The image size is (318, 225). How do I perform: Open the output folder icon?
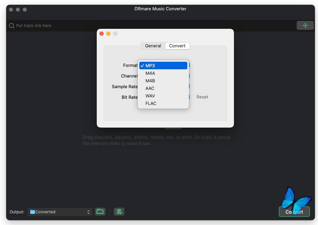point(100,212)
